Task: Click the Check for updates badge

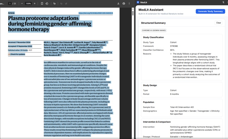Action: tap(17, 54)
